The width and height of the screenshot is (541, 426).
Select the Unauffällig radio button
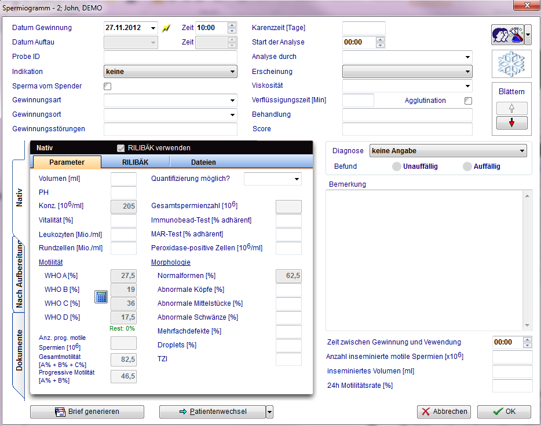click(396, 166)
